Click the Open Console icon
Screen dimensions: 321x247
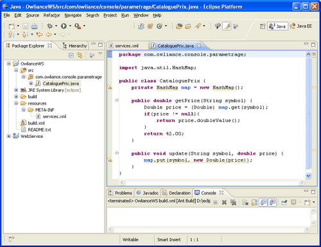307,202
